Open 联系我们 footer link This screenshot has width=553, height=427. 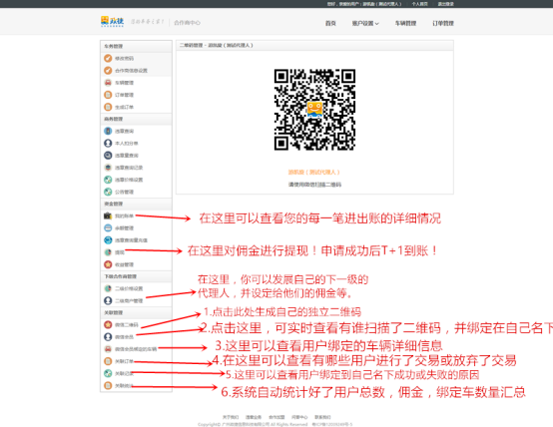tap(322, 417)
